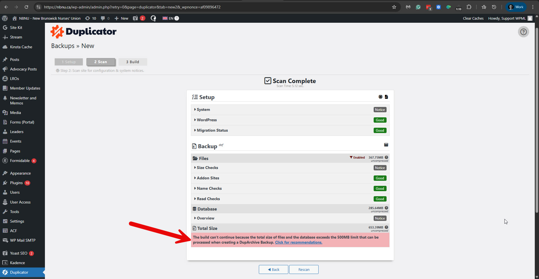Expand the database Overview row
Image resolution: width=539 pixels, height=279 pixels.
pyautogui.click(x=205, y=218)
